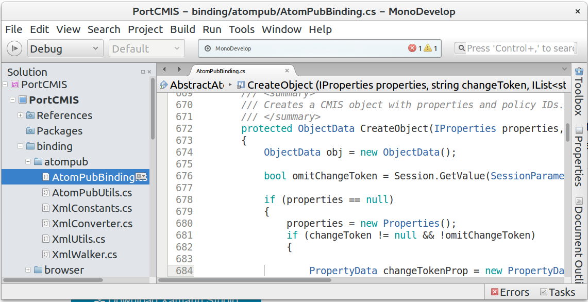Screen dimensions: 588x302
Task: Click the XmlWalker.cs file icon
Action: 46,255
